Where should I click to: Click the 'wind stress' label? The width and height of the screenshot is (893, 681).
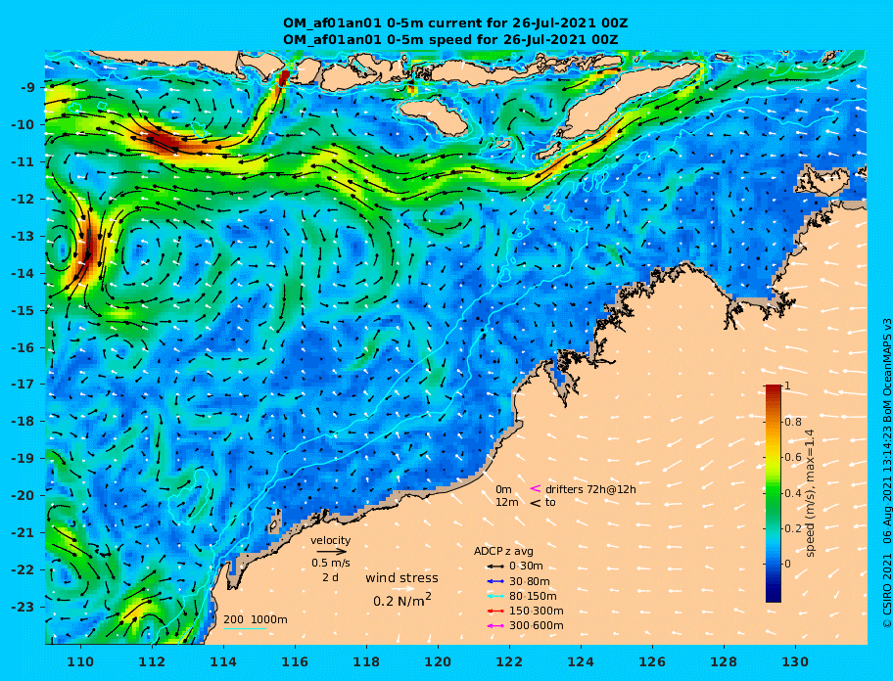coord(402,578)
